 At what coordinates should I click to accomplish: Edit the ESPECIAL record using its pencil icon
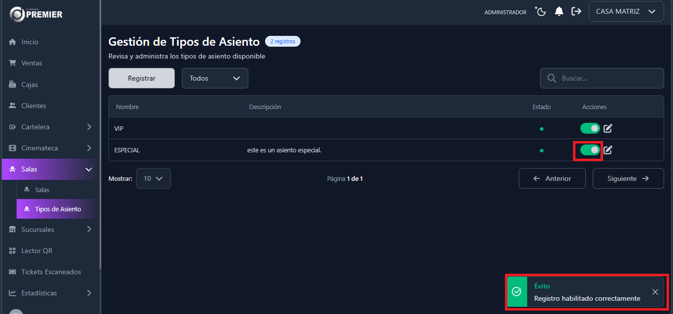(x=607, y=150)
